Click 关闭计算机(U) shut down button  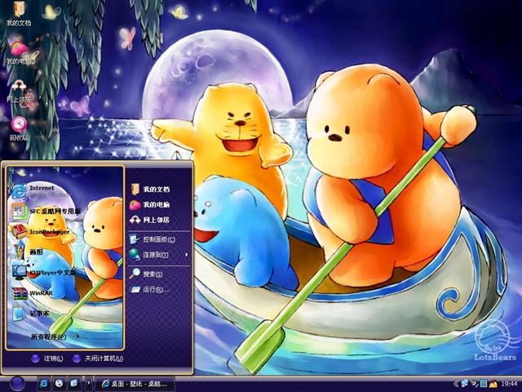click(98, 359)
